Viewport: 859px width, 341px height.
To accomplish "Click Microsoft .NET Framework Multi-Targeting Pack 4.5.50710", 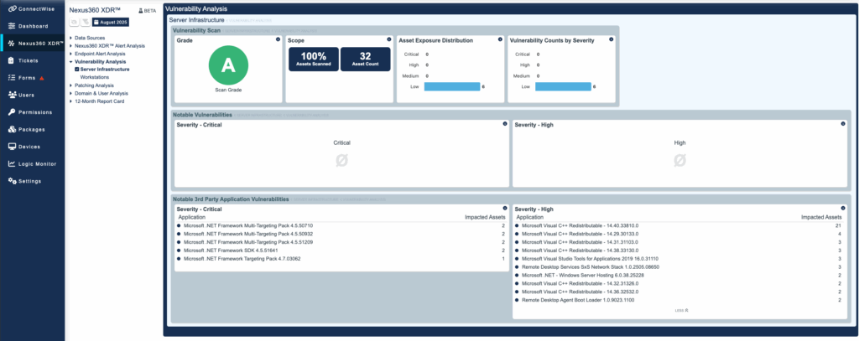I will tap(248, 225).
